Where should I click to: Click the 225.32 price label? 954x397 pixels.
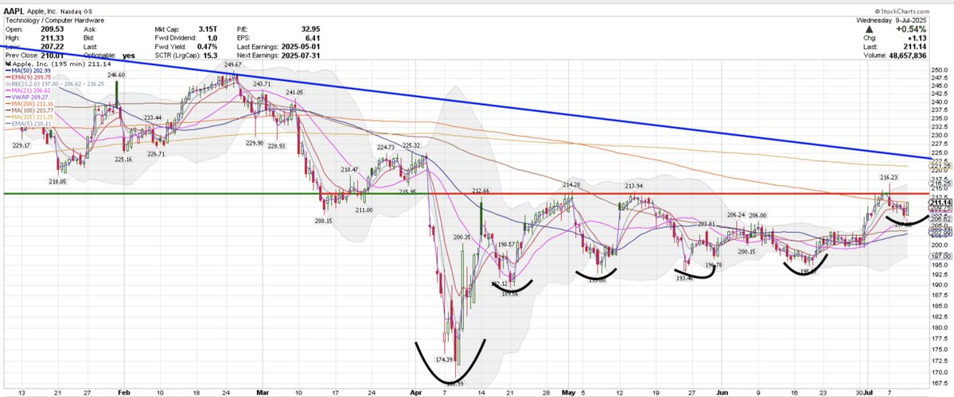412,145
